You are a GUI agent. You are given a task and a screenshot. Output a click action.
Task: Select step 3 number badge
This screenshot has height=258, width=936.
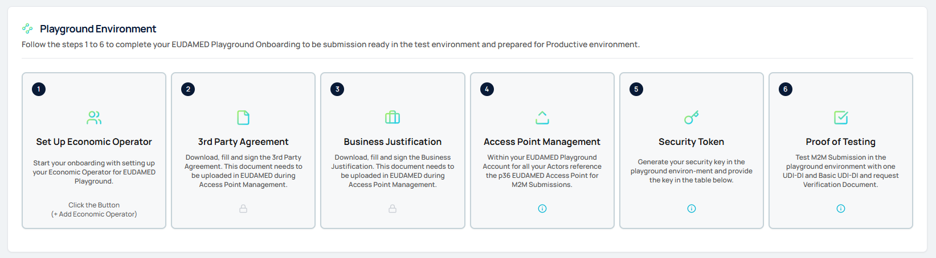coord(337,89)
